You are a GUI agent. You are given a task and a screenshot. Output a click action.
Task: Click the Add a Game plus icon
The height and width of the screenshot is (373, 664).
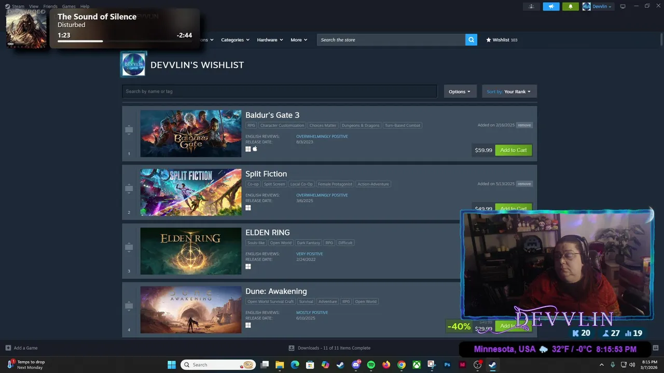[x=8, y=348]
